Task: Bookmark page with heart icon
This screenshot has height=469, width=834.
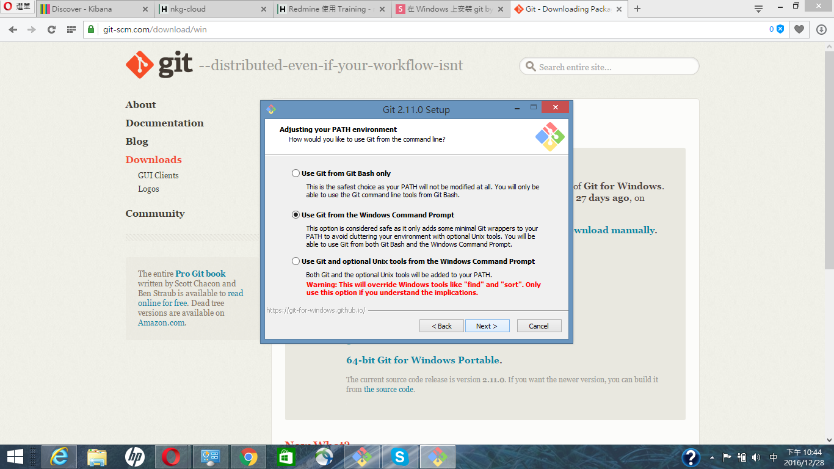Action: pyautogui.click(x=799, y=29)
